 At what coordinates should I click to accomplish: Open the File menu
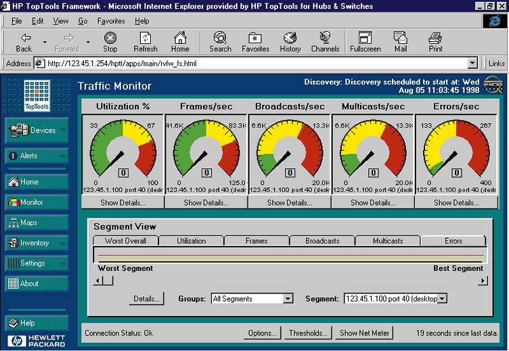(16, 21)
